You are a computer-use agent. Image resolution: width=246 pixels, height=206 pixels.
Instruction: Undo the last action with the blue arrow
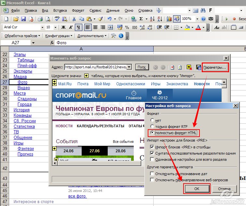(x=110, y=19)
